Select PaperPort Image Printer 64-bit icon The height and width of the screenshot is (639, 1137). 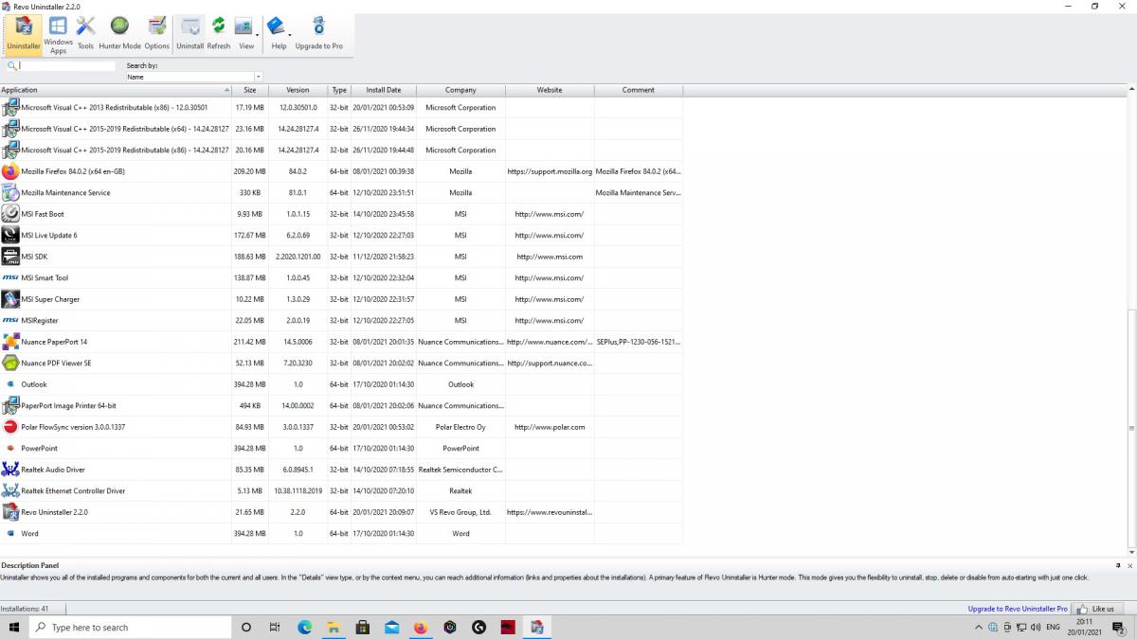[10, 405]
